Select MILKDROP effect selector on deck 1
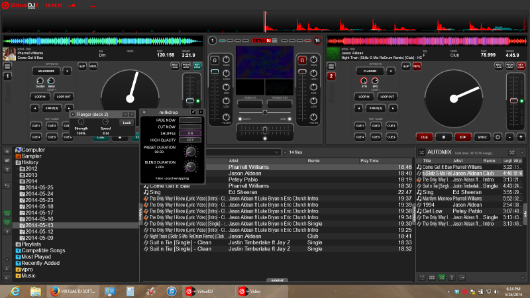The width and height of the screenshot is (530, 298). 46,72
